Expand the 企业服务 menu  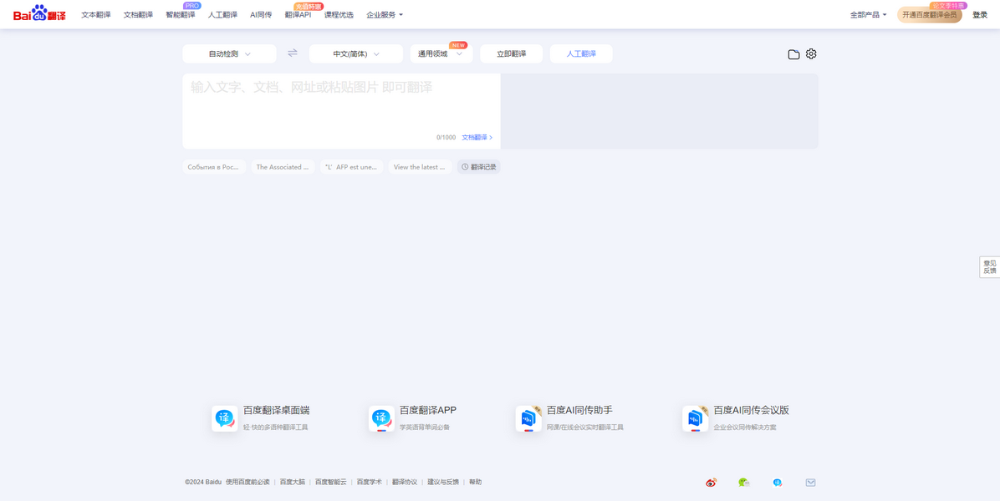(x=384, y=15)
